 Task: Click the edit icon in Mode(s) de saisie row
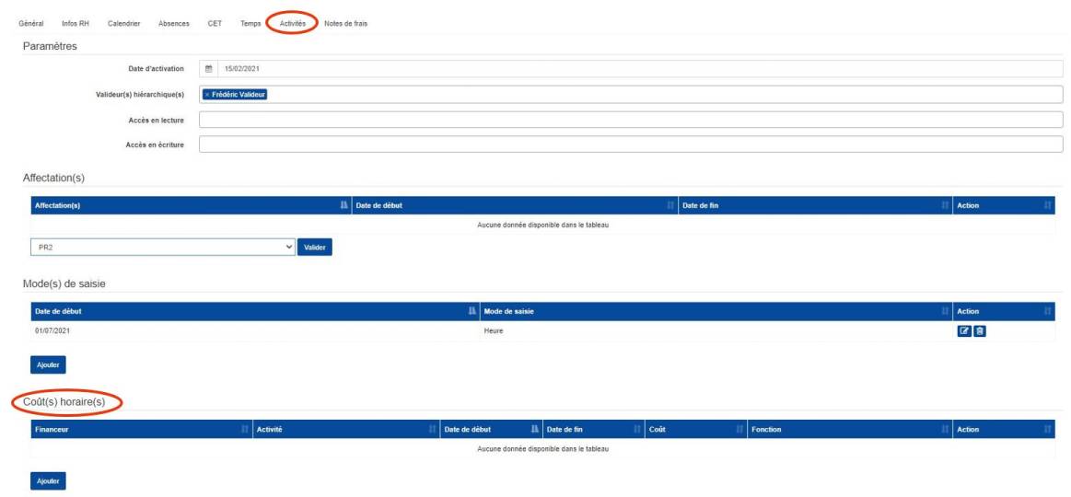pyautogui.click(x=964, y=331)
